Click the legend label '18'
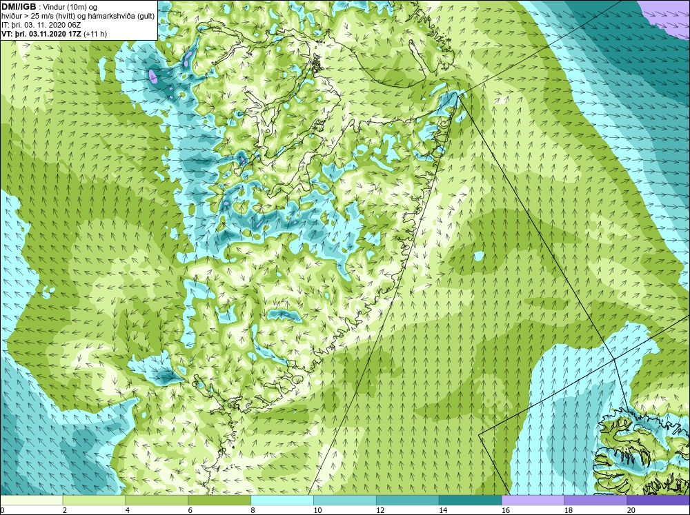 coord(568,510)
